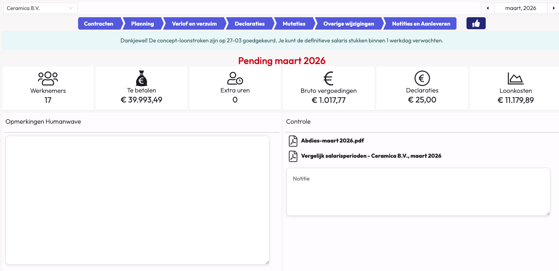Open the Ceramica B.V. company dropdown
The height and width of the screenshot is (271, 559).
pos(40,8)
